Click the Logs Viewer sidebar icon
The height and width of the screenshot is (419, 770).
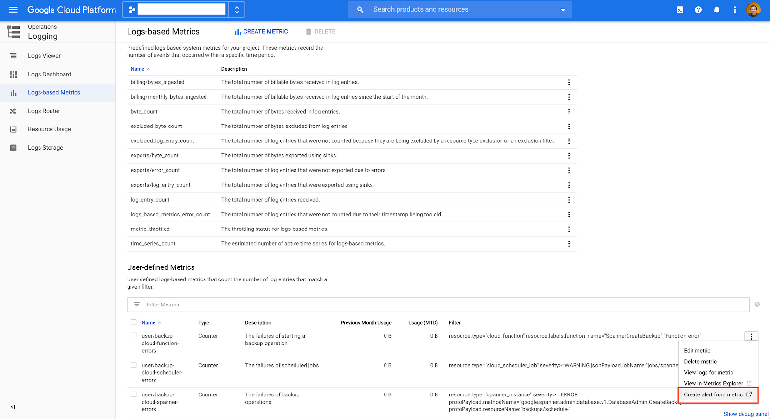(x=13, y=56)
